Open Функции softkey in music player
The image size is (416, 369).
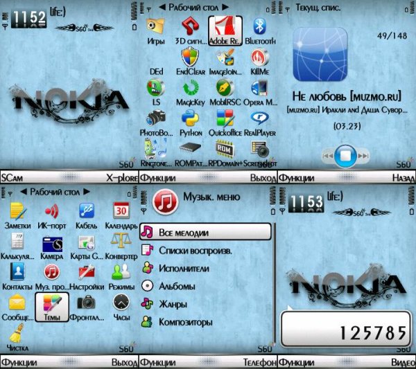(296, 178)
